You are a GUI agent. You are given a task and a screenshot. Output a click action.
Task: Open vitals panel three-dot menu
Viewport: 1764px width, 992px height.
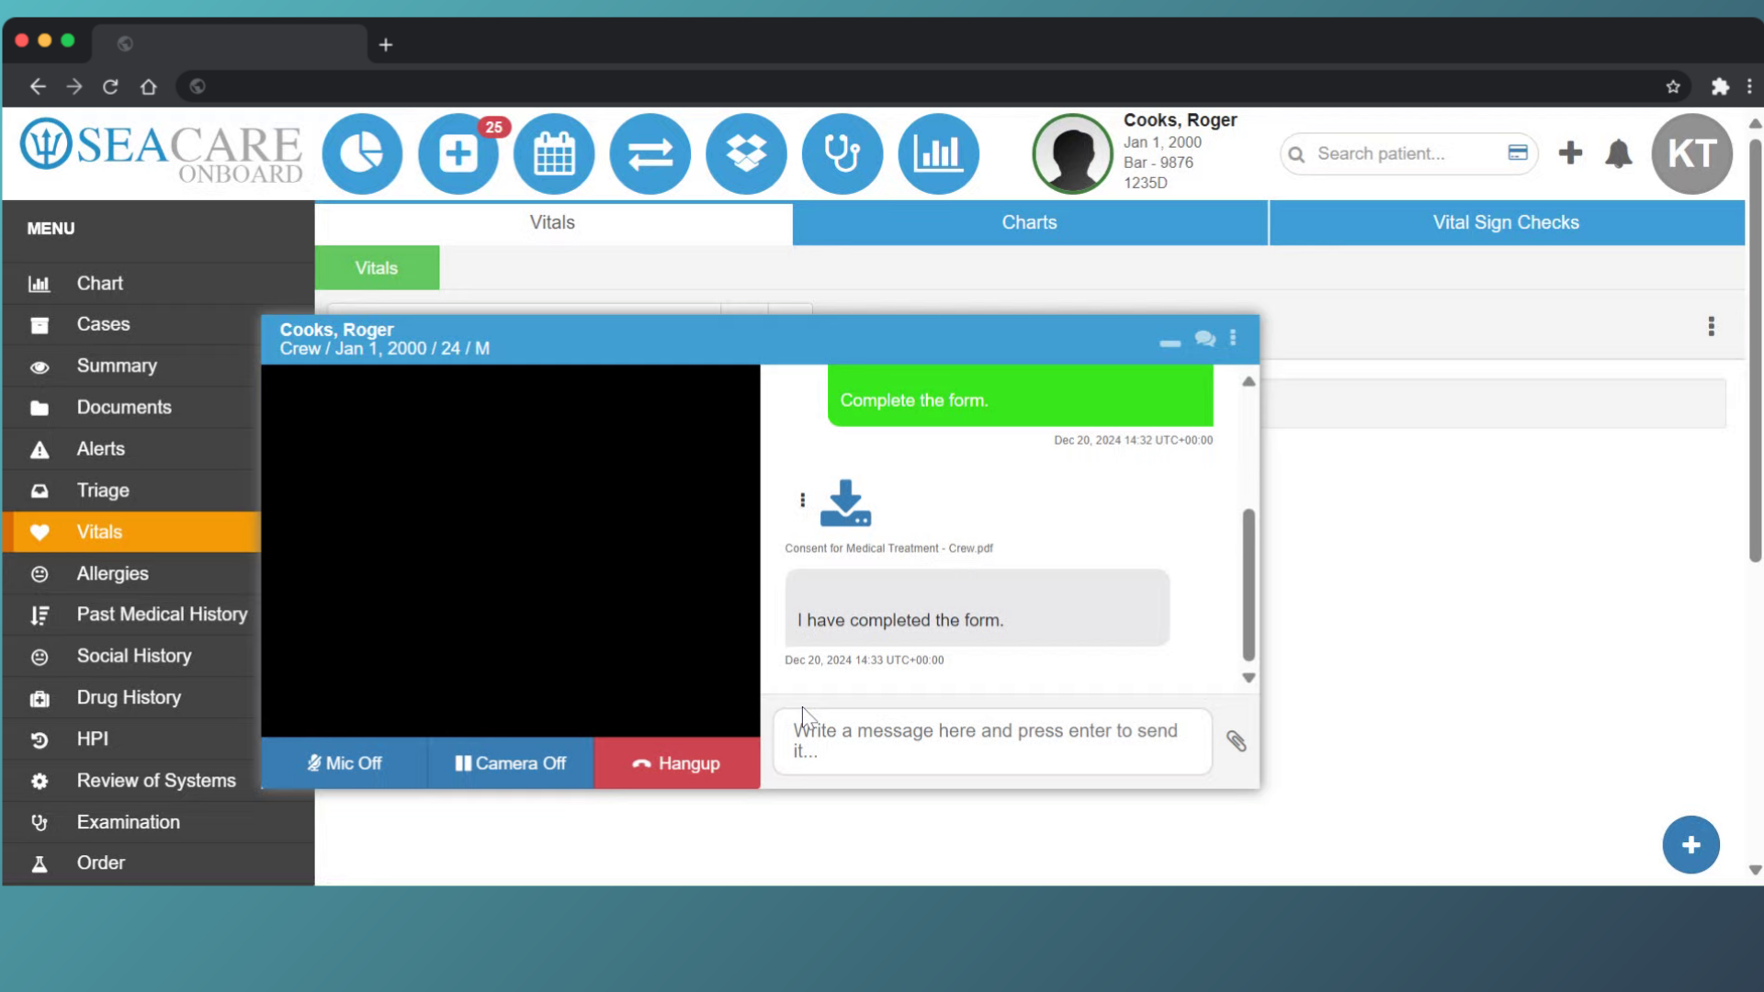coord(1711,326)
